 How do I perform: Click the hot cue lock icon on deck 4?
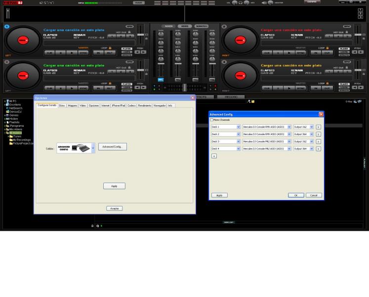[347, 67]
